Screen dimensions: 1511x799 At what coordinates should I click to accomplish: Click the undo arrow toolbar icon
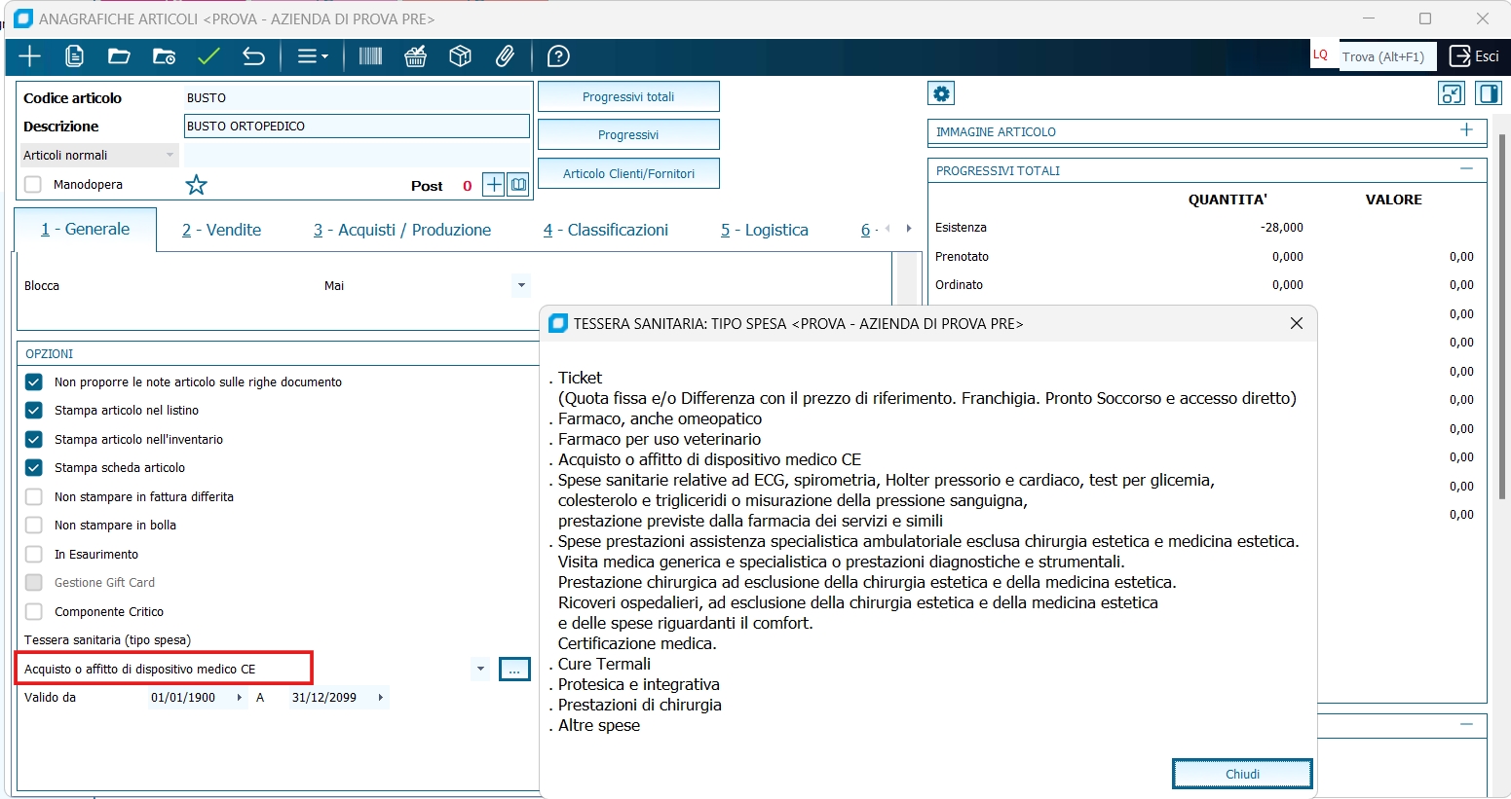click(x=253, y=56)
